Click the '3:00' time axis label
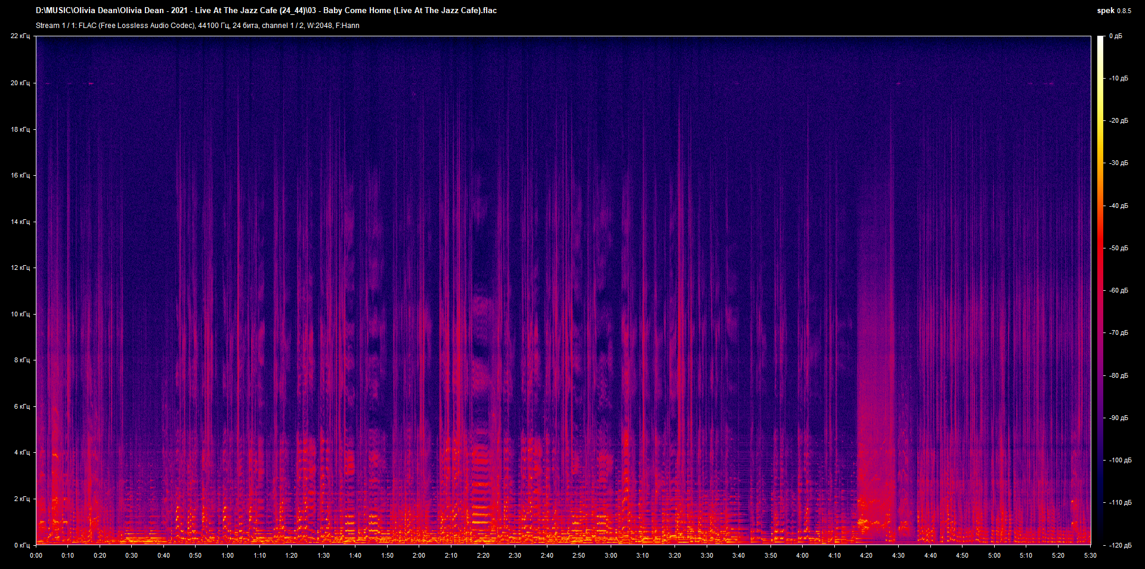 [611, 555]
